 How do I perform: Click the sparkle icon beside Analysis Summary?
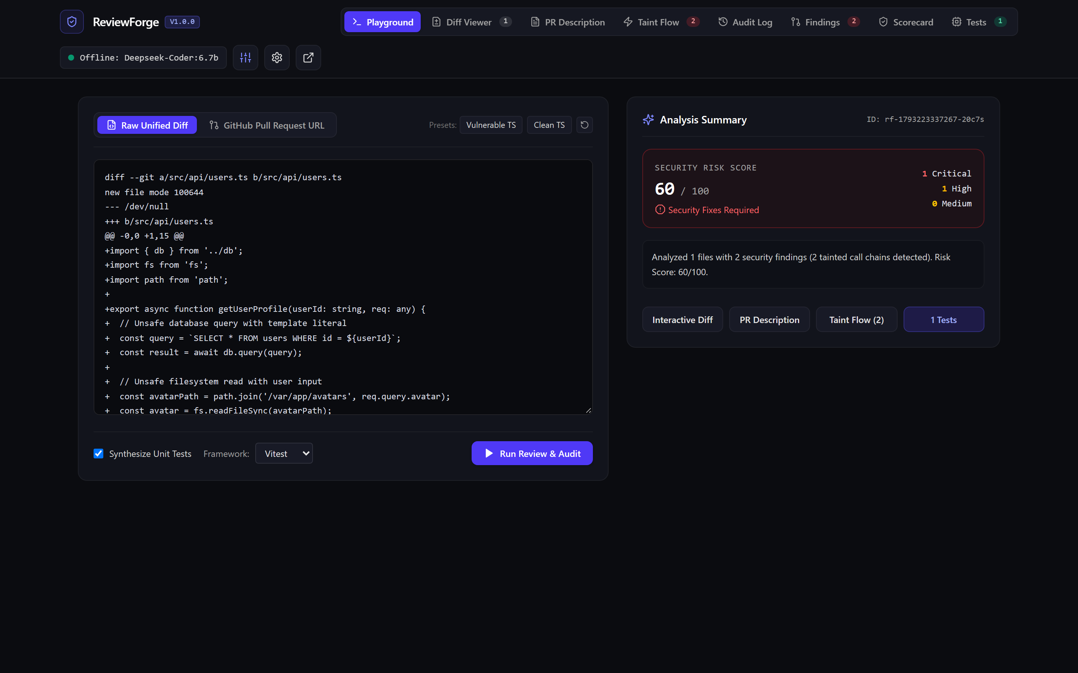(648, 120)
